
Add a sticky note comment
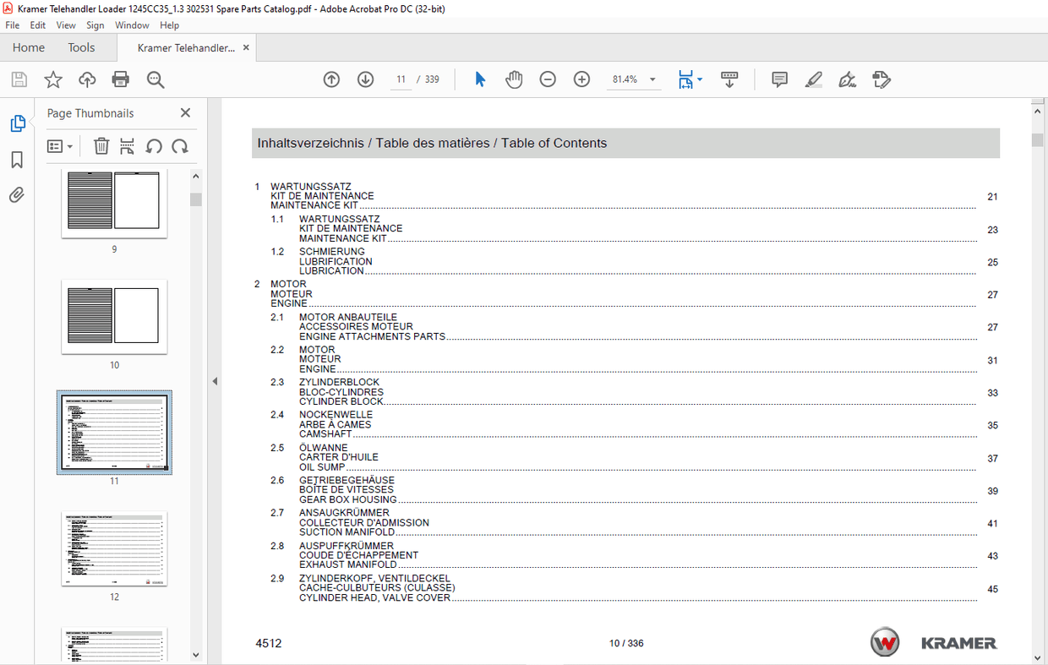coord(778,79)
